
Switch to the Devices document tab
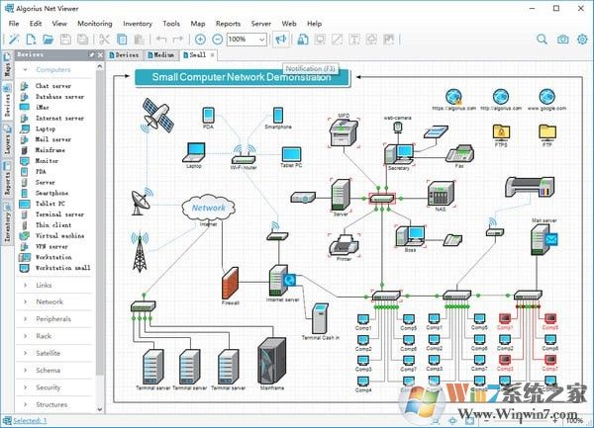pyautogui.click(x=125, y=55)
